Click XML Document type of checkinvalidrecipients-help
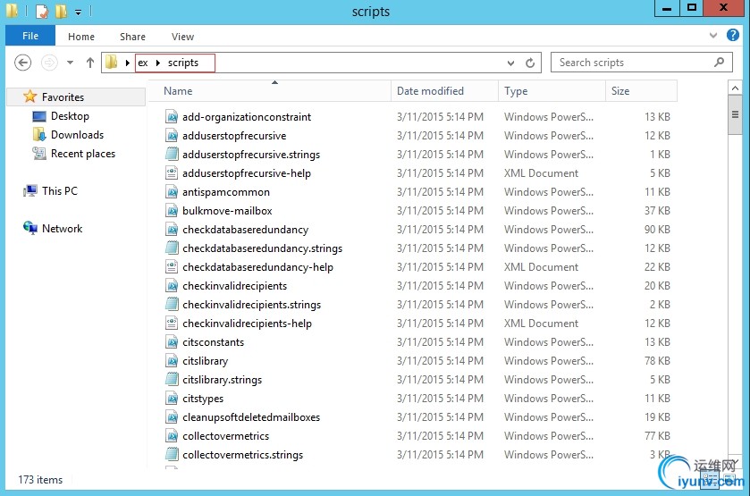 541,324
